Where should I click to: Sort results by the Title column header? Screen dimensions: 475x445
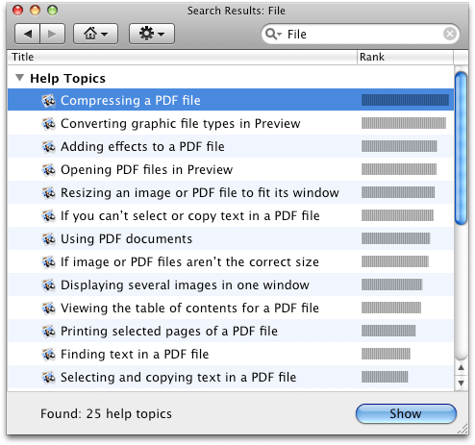click(182, 57)
